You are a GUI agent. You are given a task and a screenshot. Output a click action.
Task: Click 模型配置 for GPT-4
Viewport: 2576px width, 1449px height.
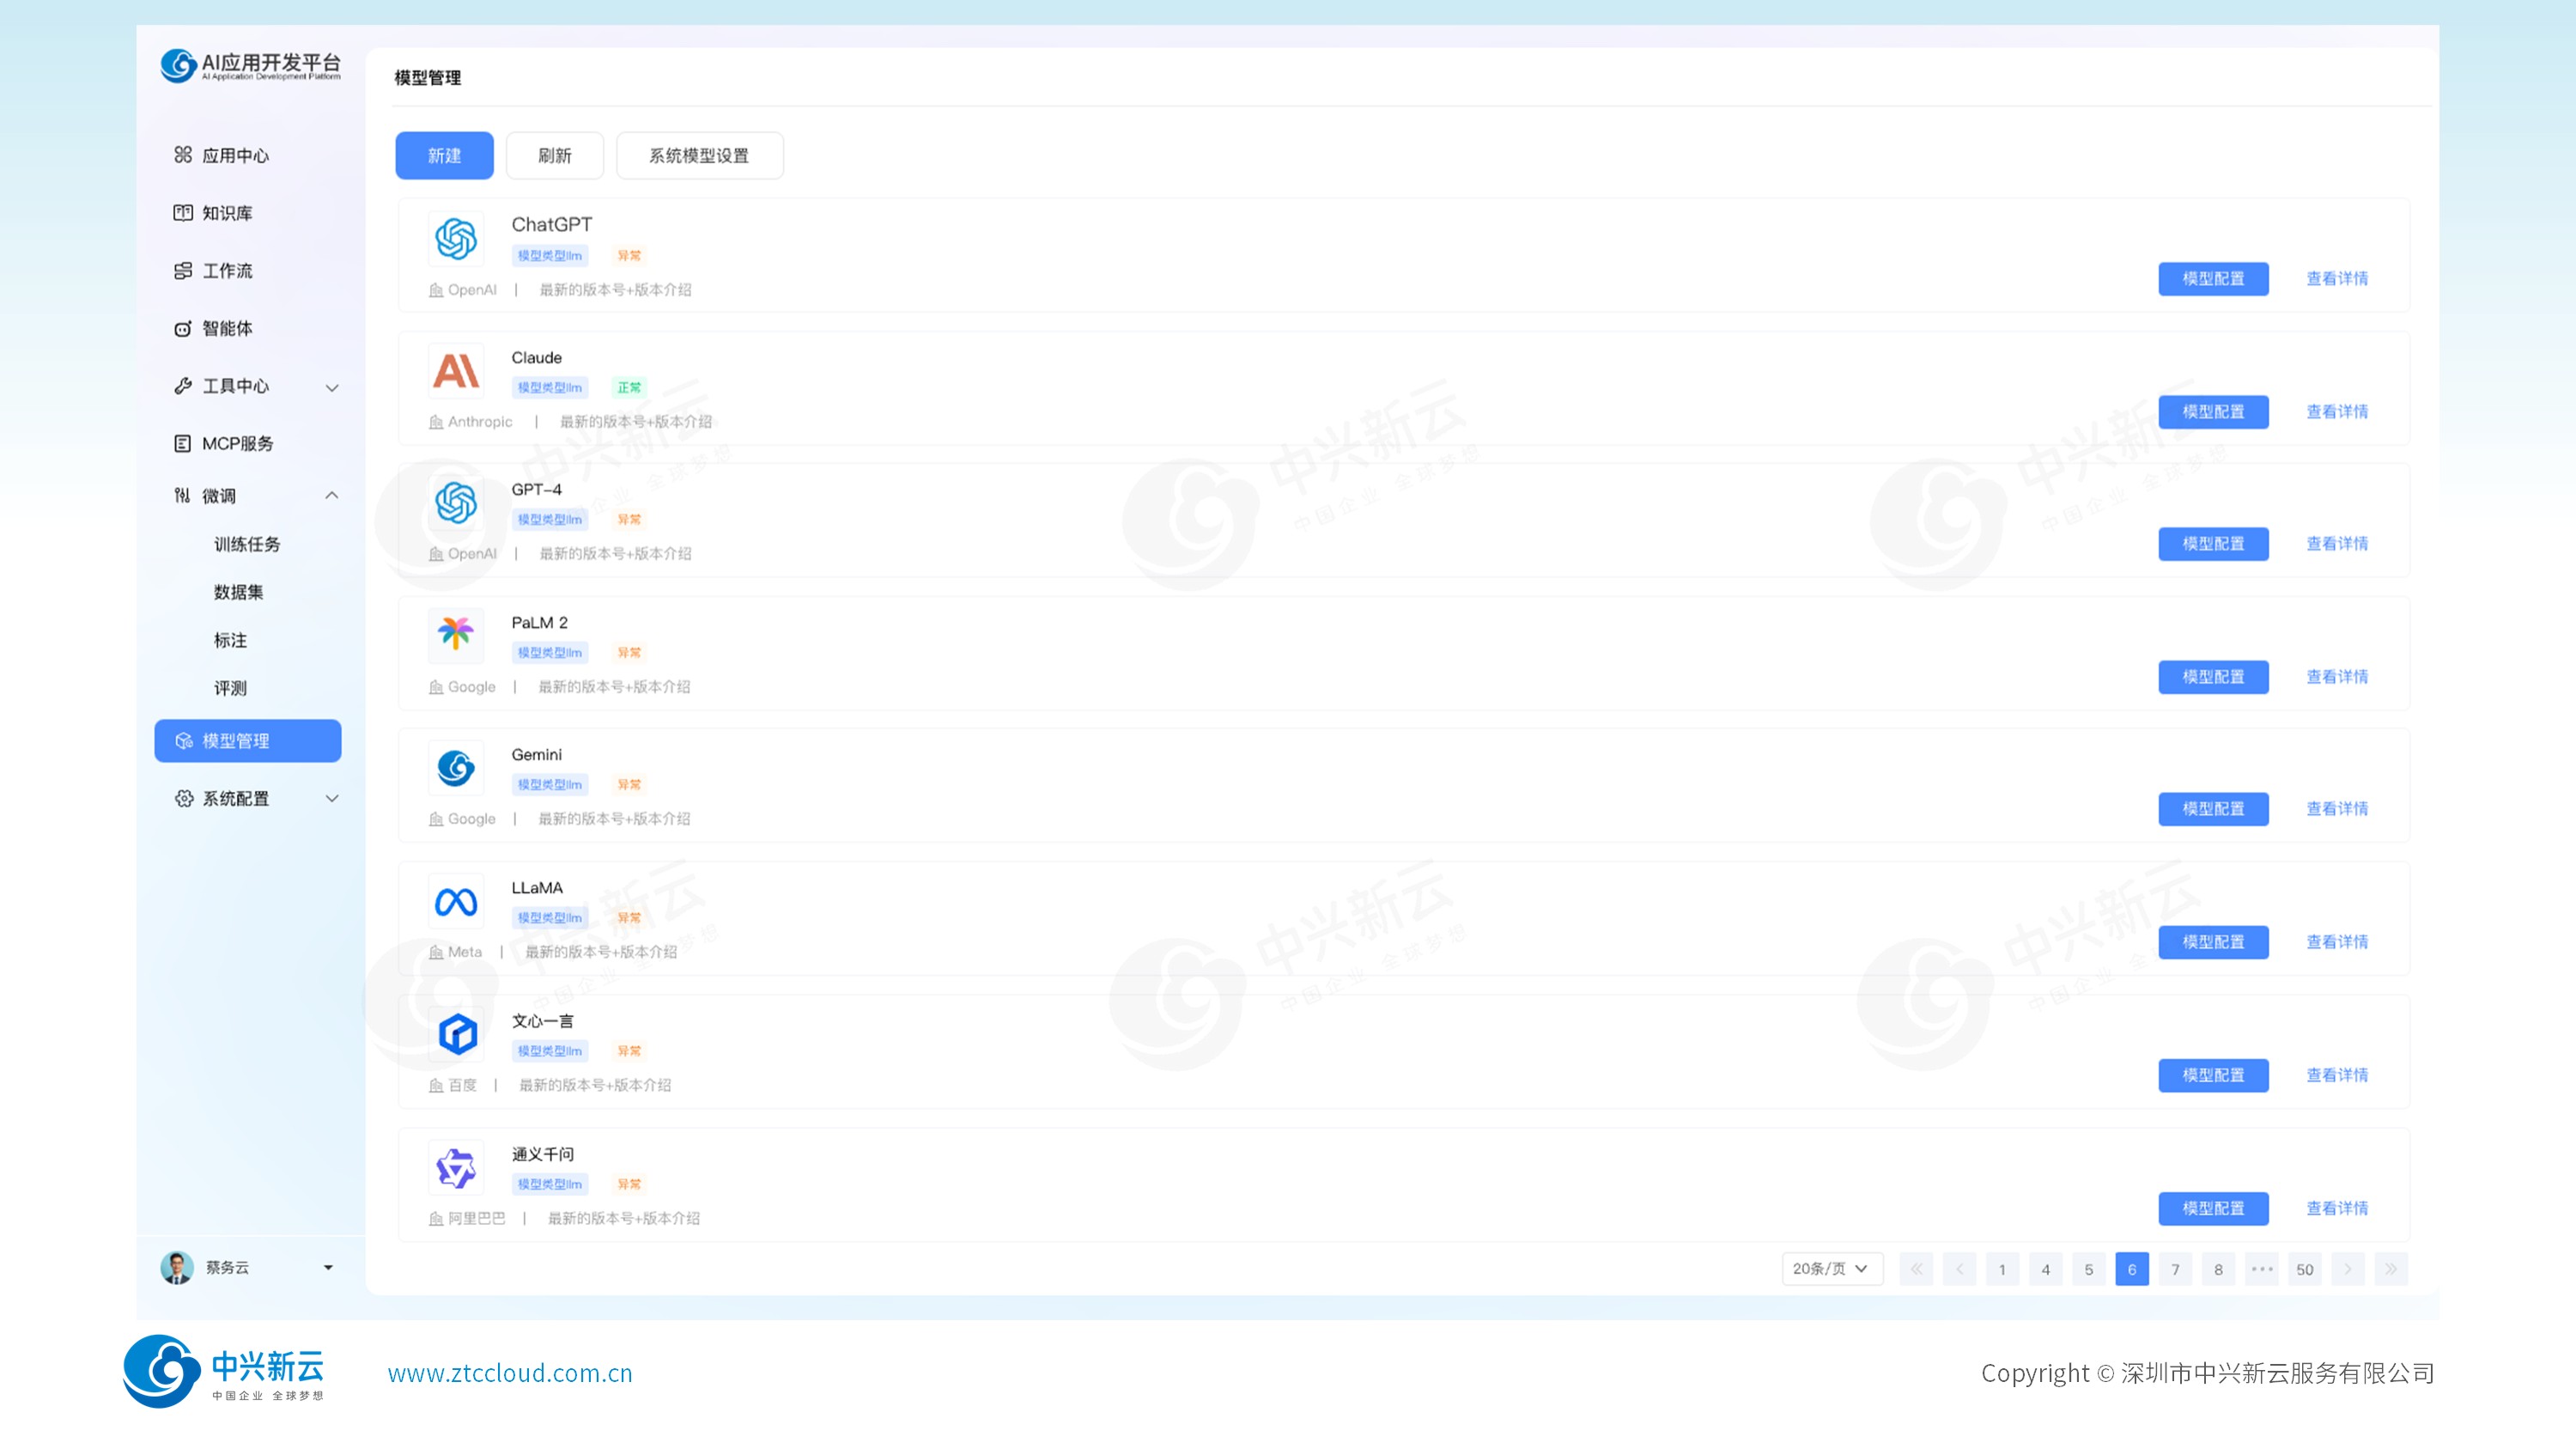[x=2213, y=544]
